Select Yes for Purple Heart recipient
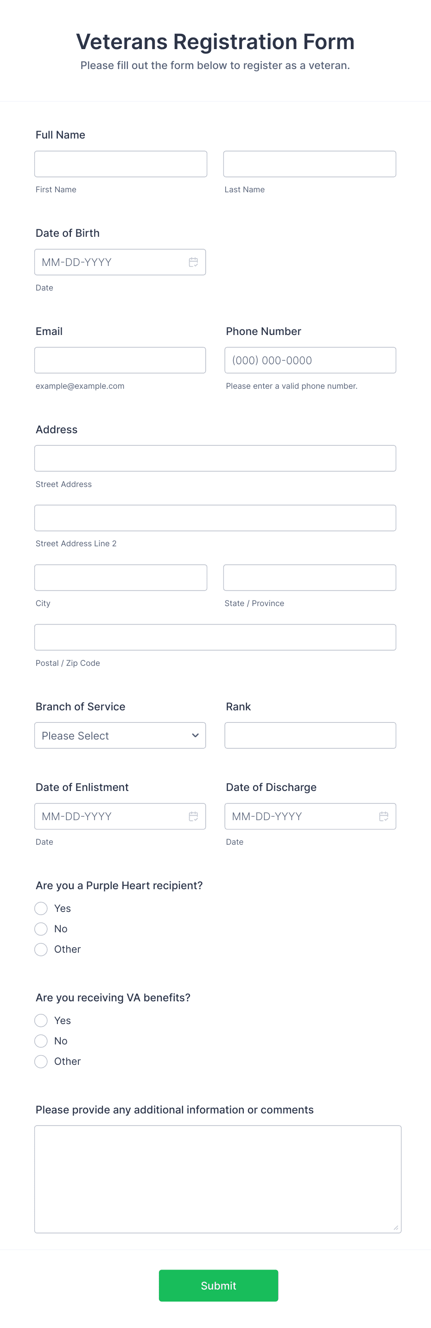Image resolution: width=431 pixels, height=1328 pixels. (41, 908)
